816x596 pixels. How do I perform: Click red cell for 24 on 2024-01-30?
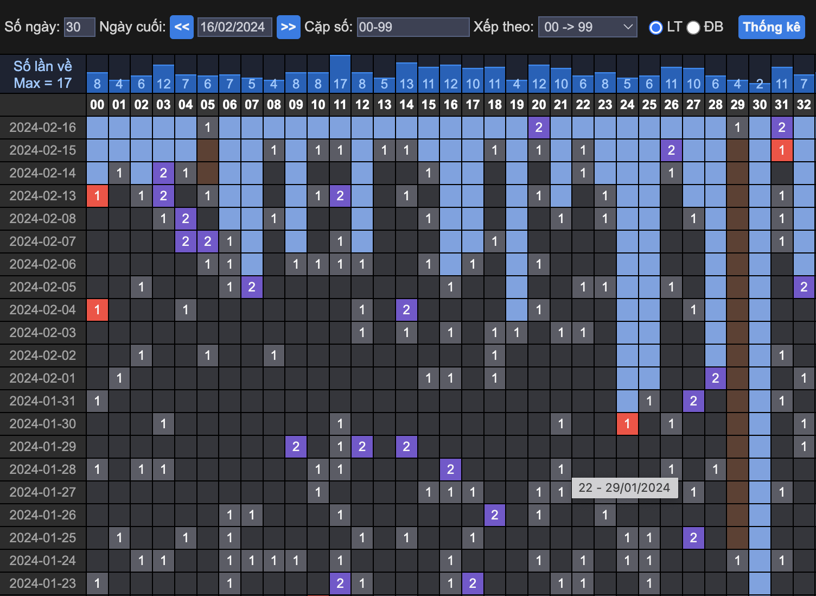click(x=627, y=424)
